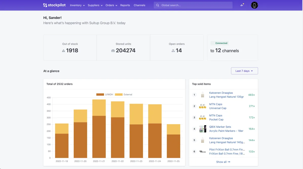303x169 pixels.
Task: Click the QBIX Marker Sets product thumbnail
Action: click(203, 129)
